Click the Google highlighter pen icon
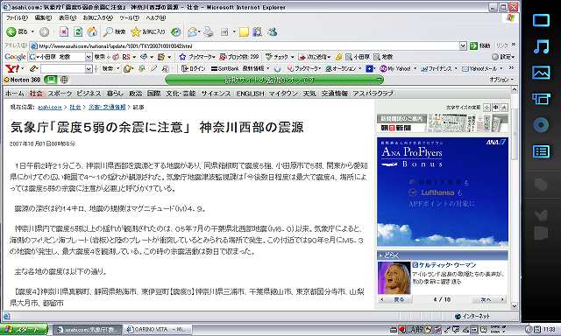 pyautogui.click(x=338, y=57)
